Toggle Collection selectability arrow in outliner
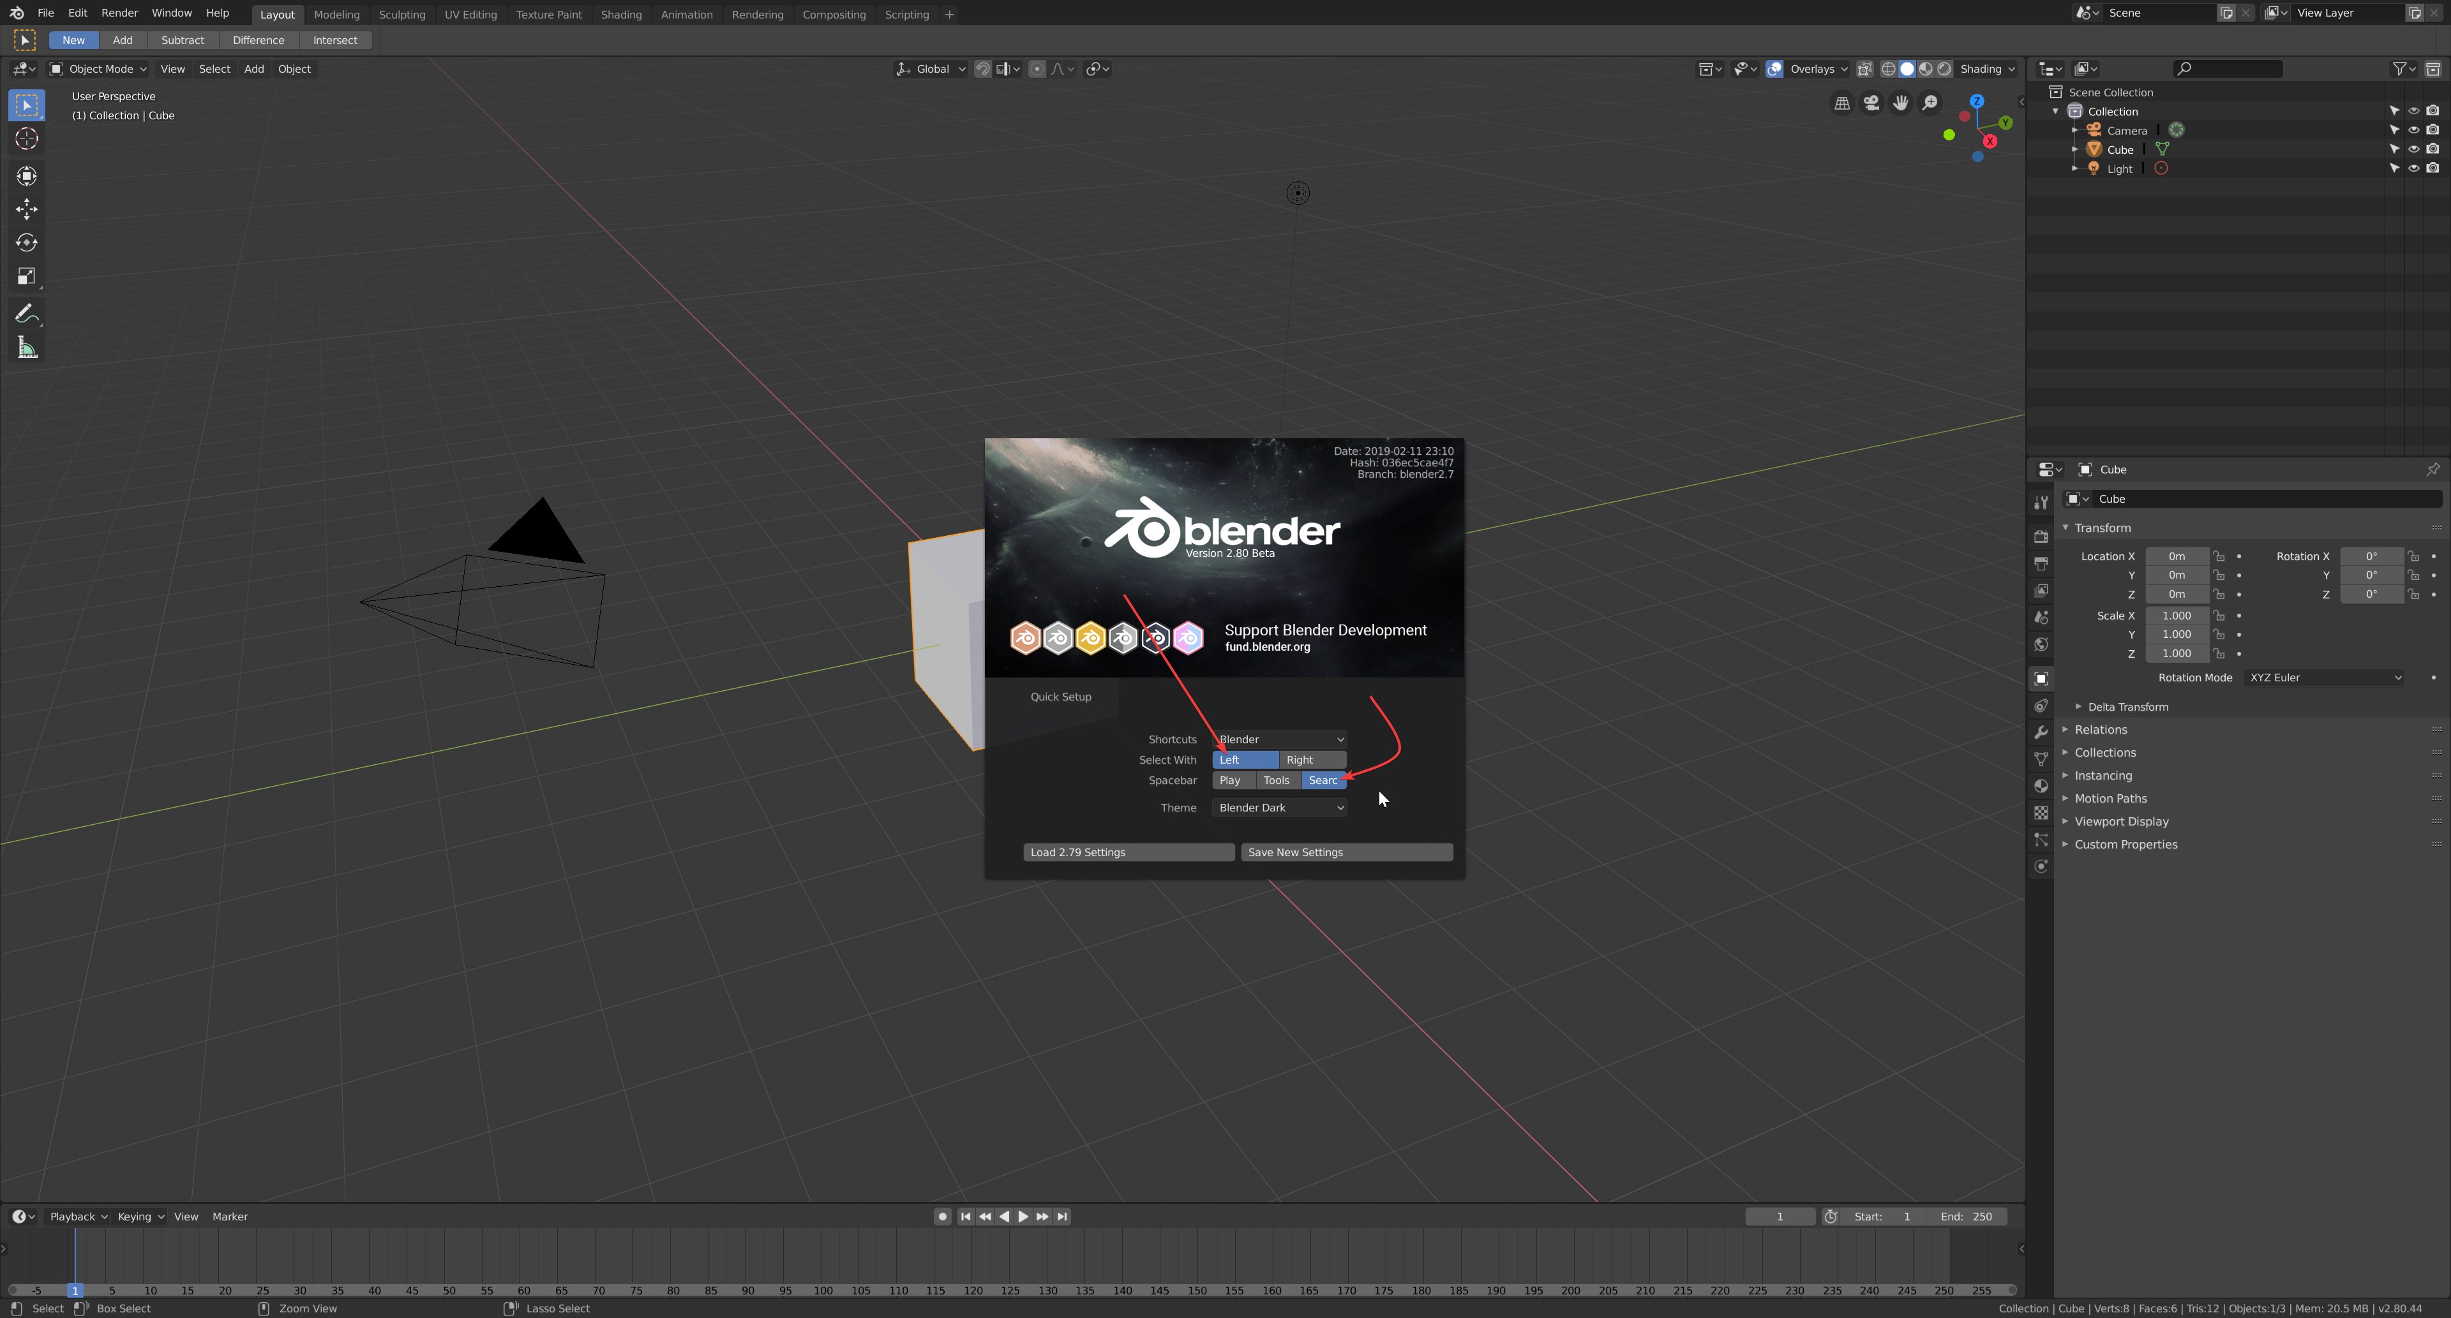This screenshot has height=1318, width=2451. [2394, 111]
